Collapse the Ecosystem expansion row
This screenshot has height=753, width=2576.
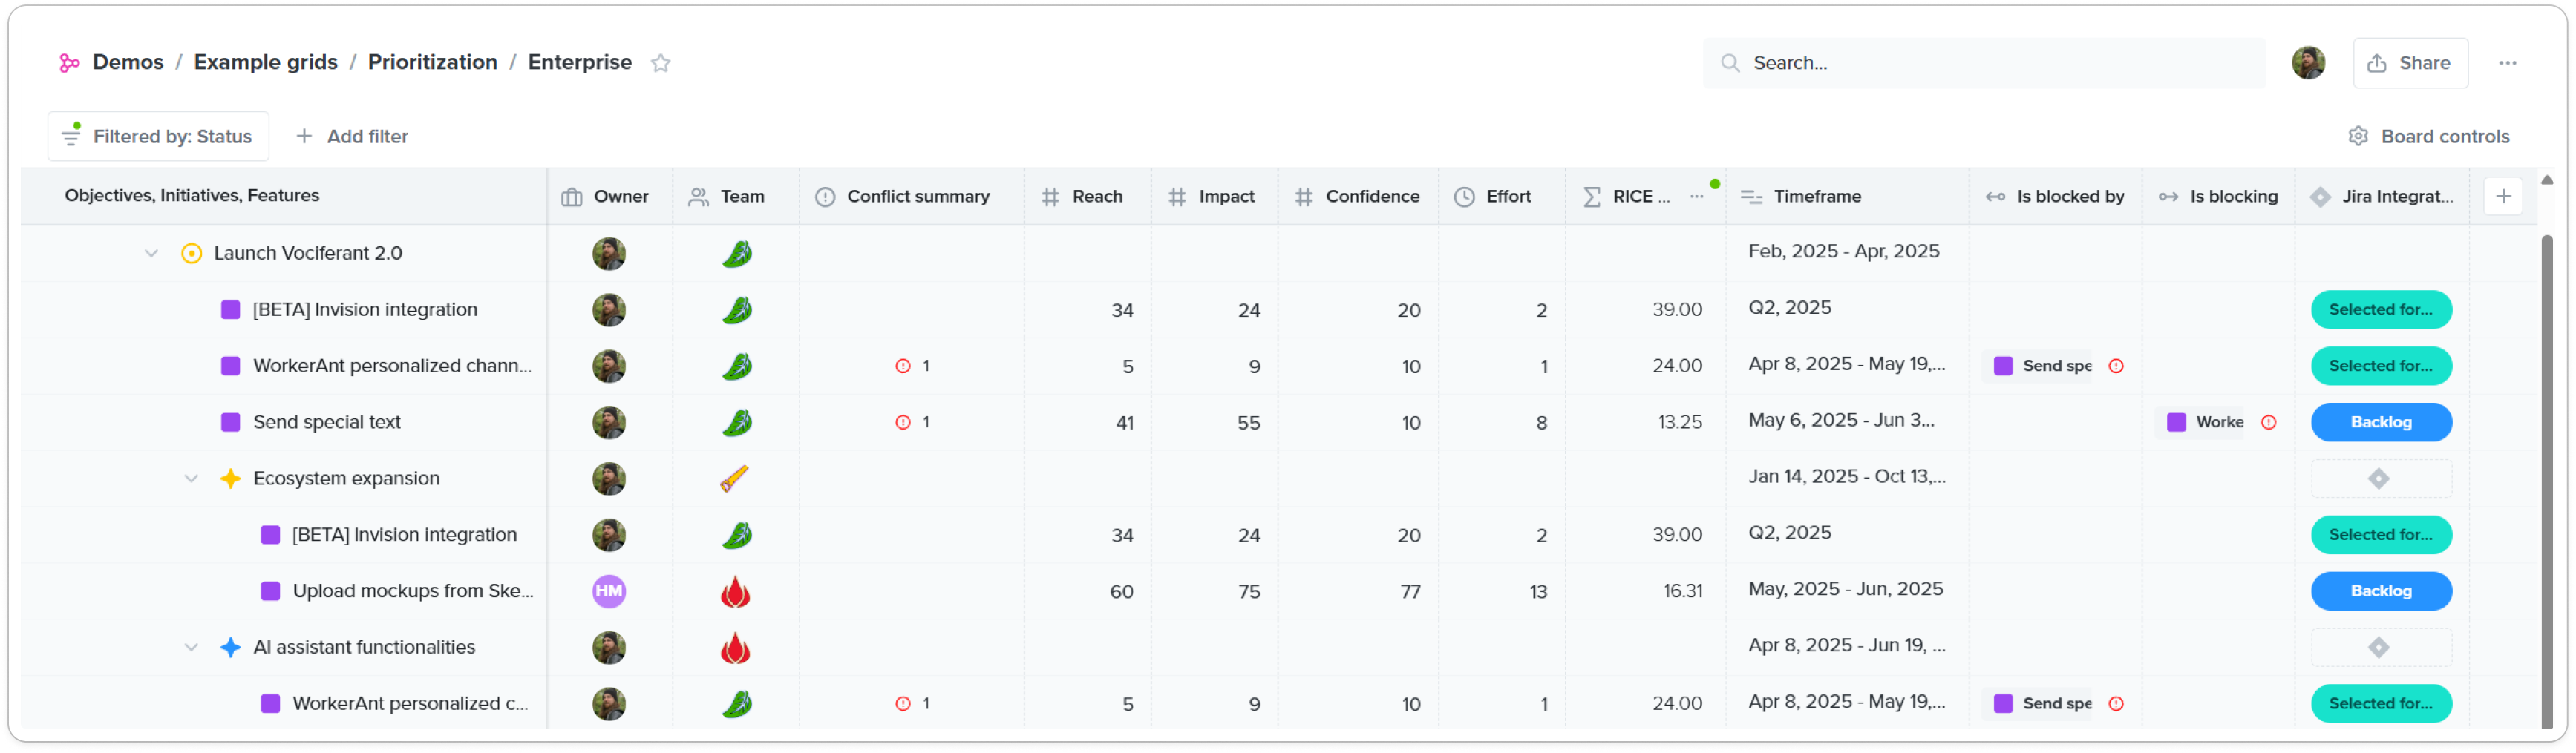point(191,478)
